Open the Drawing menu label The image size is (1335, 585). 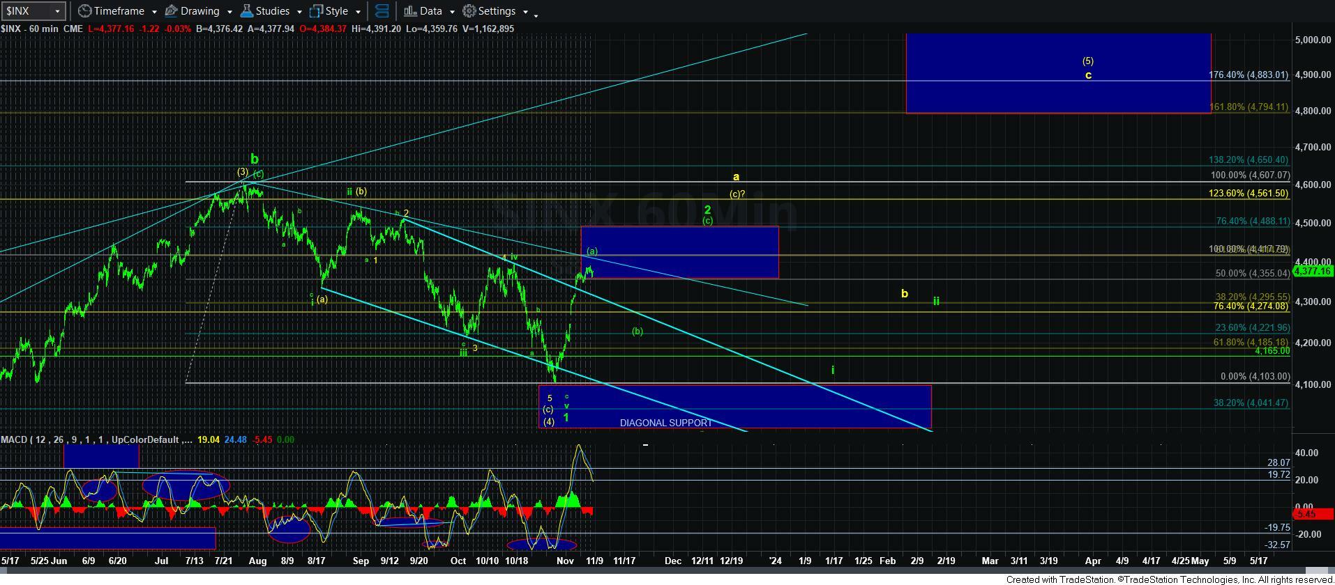tap(199, 11)
